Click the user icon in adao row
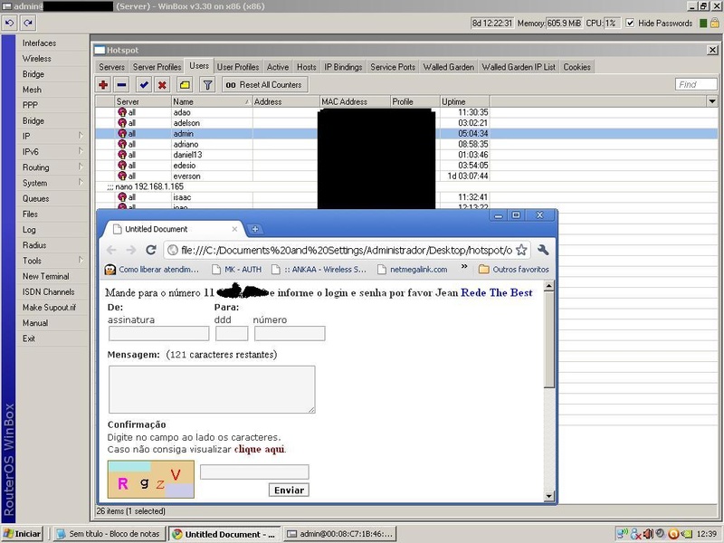724x543 pixels. click(122, 112)
